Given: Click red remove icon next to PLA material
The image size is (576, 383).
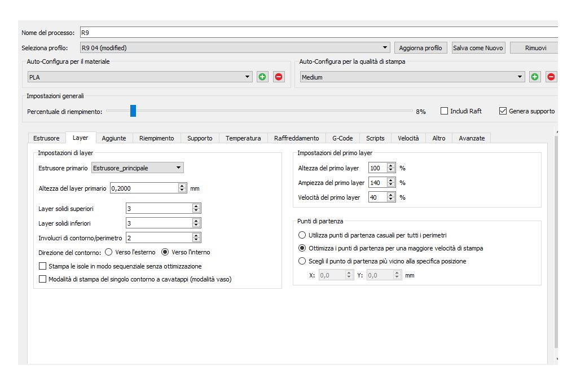Looking at the screenshot, I should (279, 77).
